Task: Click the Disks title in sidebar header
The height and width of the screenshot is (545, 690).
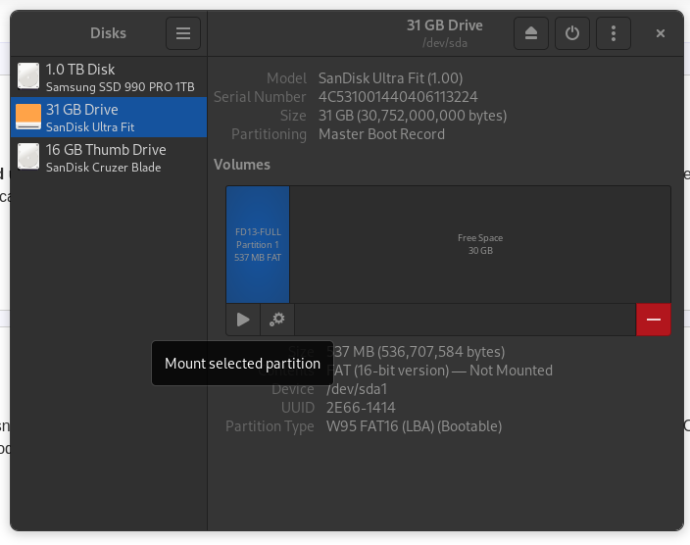Action: 108,33
